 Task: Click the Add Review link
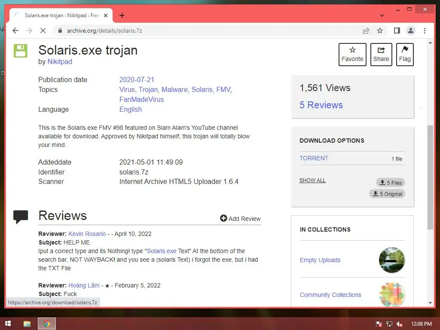pos(241,219)
